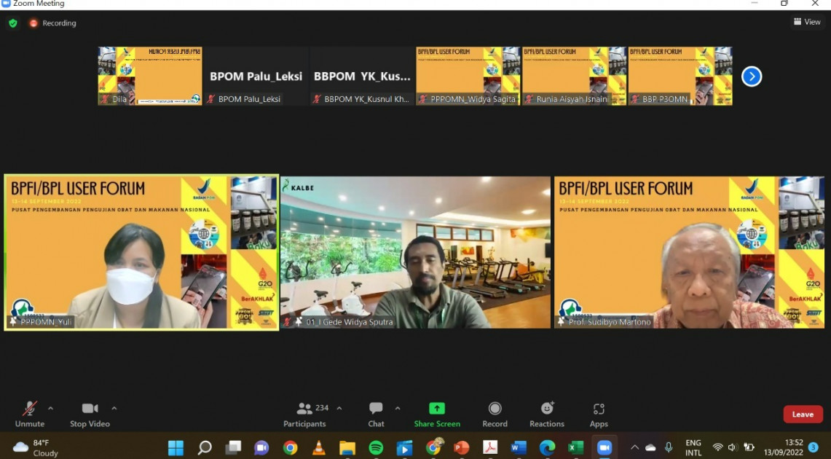The height and width of the screenshot is (459, 831).
Task: Click the green encryption shield icon
Action: coord(12,23)
